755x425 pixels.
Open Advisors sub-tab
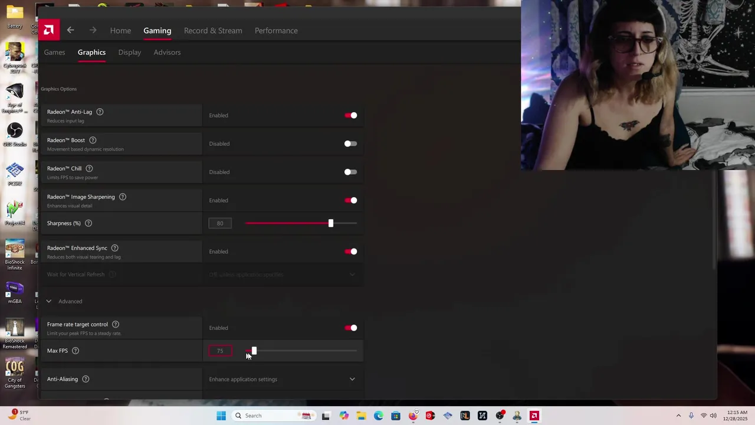pyautogui.click(x=167, y=52)
